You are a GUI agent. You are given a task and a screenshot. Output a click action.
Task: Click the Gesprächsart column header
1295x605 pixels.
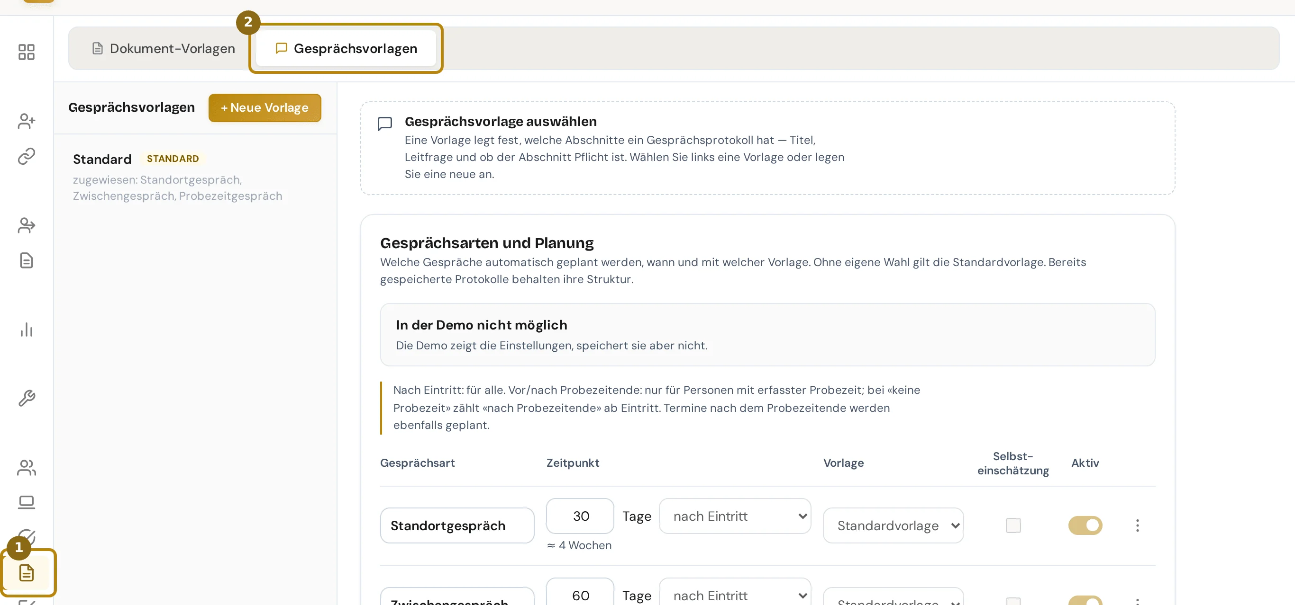pos(417,463)
